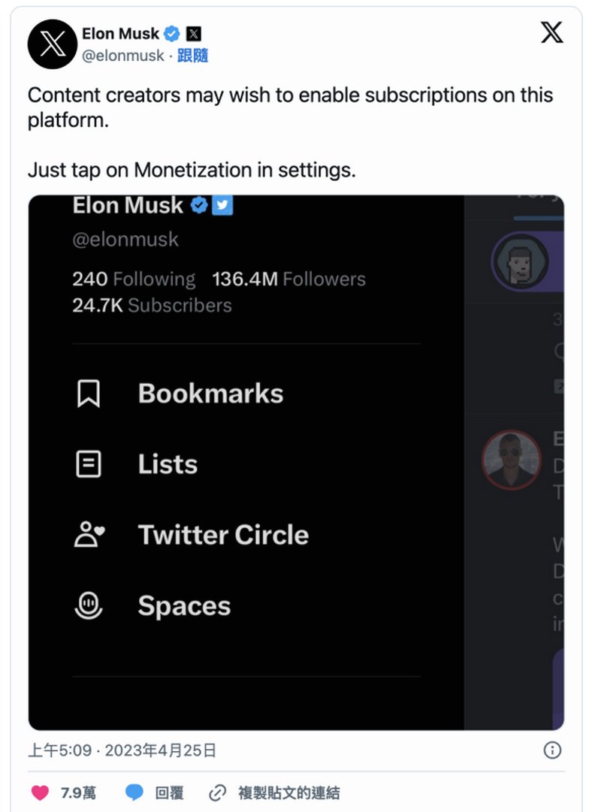Click the 回覆 reply label
601x812 pixels.
coord(169,792)
